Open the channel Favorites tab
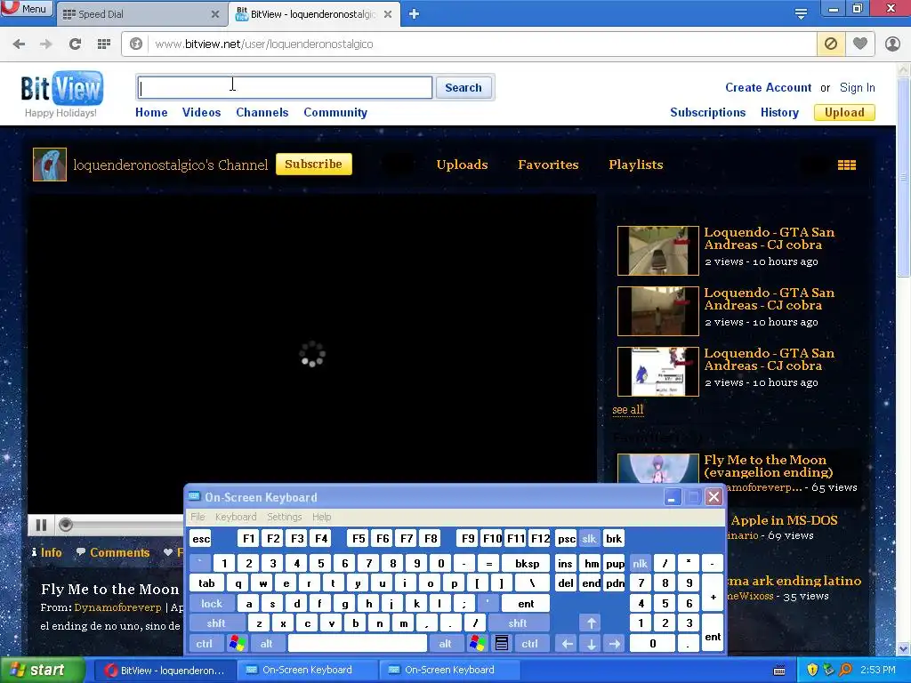This screenshot has width=911, height=683. [548, 165]
